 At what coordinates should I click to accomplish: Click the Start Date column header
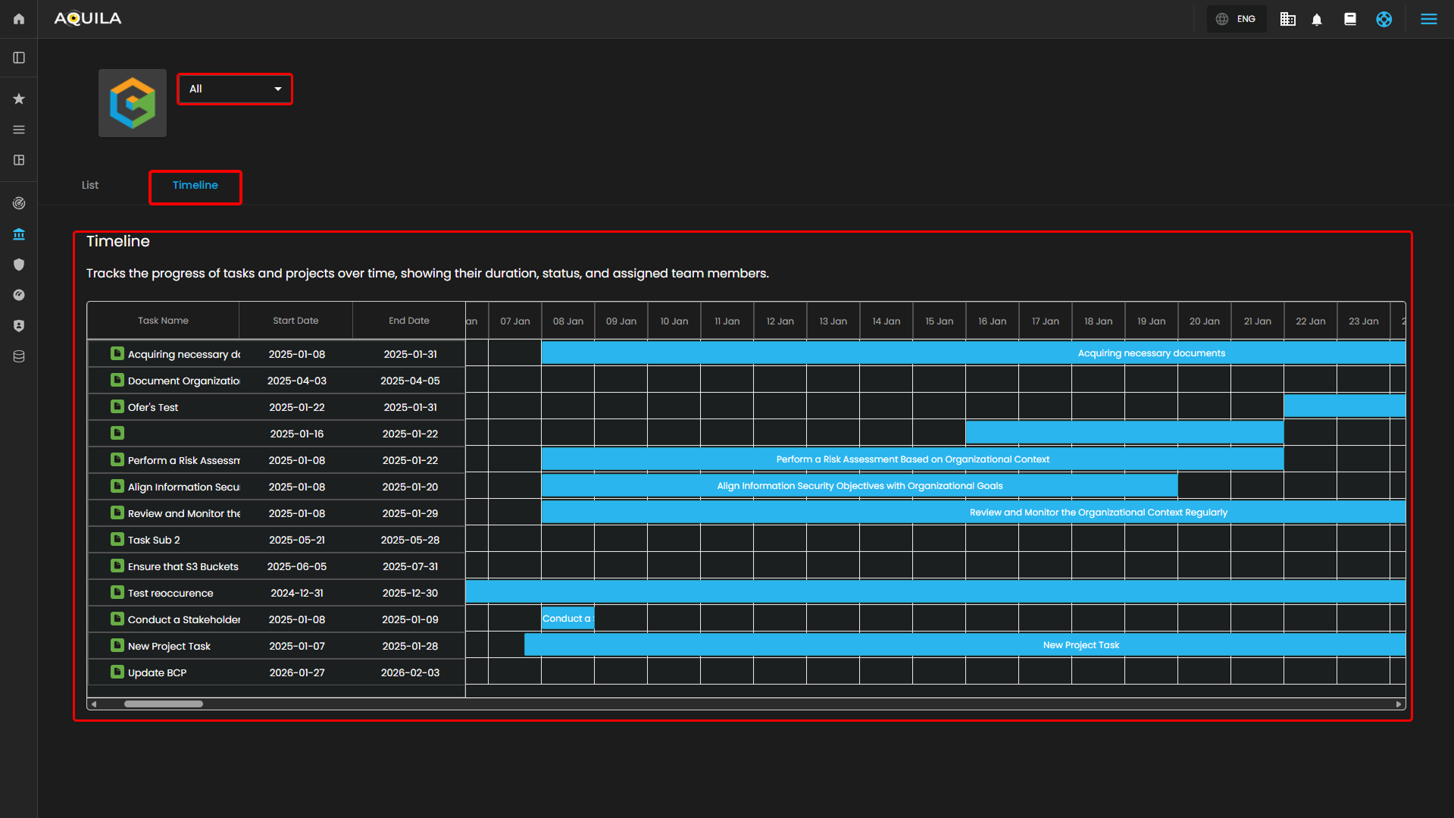[295, 321]
